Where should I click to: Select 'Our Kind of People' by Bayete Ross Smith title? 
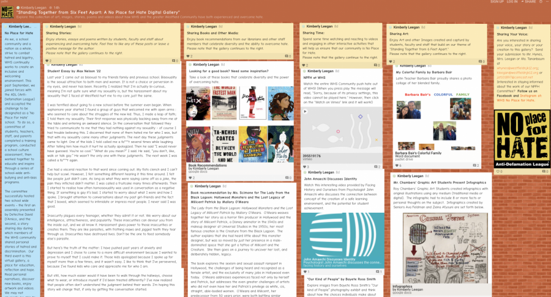[341, 279]
